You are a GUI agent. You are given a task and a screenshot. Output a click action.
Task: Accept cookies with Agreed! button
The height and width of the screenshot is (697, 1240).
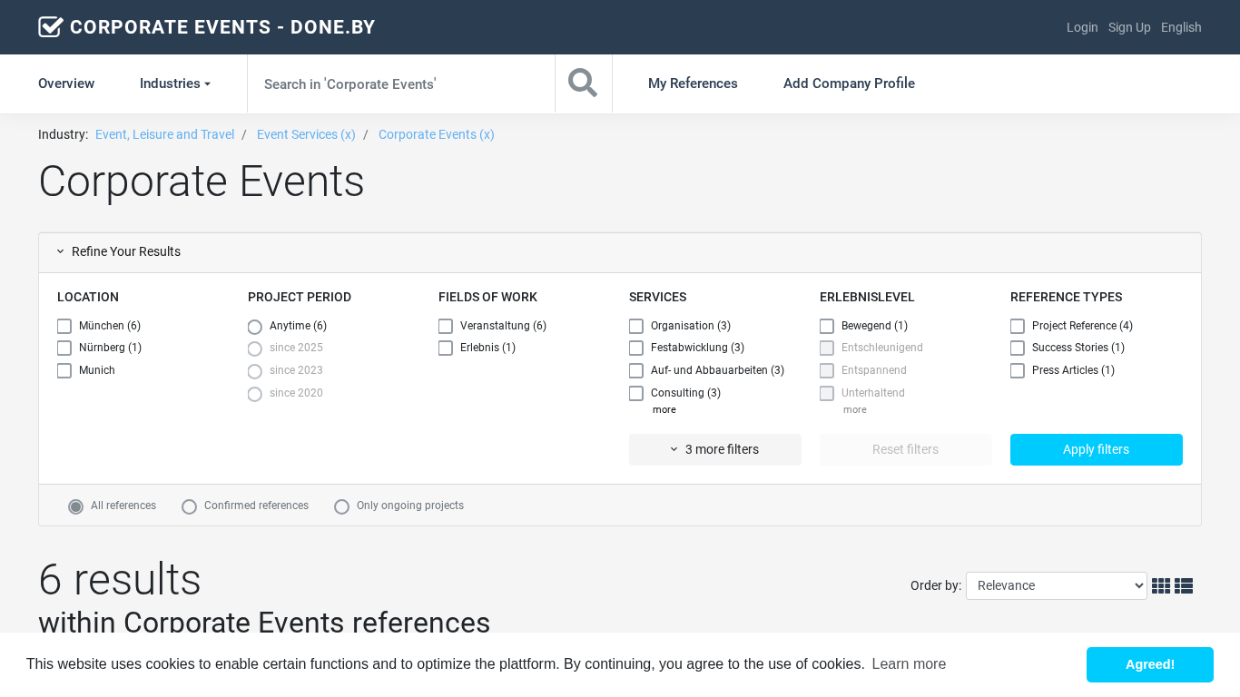point(1149,664)
